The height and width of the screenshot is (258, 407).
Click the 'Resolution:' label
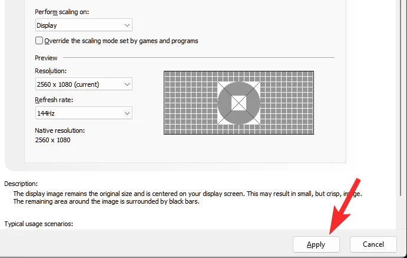[x=51, y=71]
